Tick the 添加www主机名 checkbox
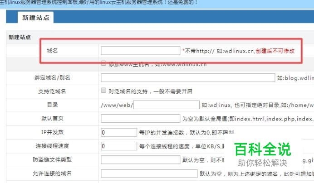This screenshot has height=183, width=314. (x=103, y=63)
